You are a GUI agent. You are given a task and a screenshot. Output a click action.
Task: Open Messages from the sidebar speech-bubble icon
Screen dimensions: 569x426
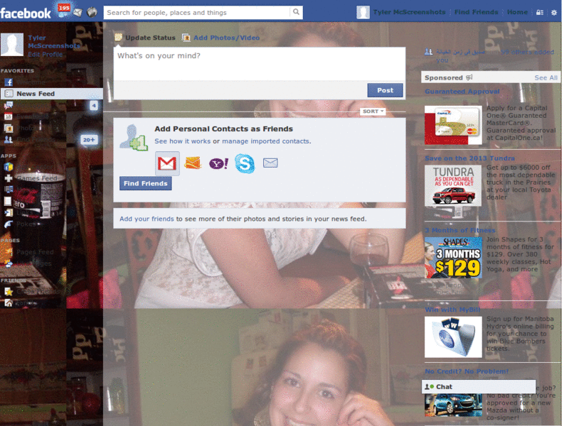[x=9, y=105]
